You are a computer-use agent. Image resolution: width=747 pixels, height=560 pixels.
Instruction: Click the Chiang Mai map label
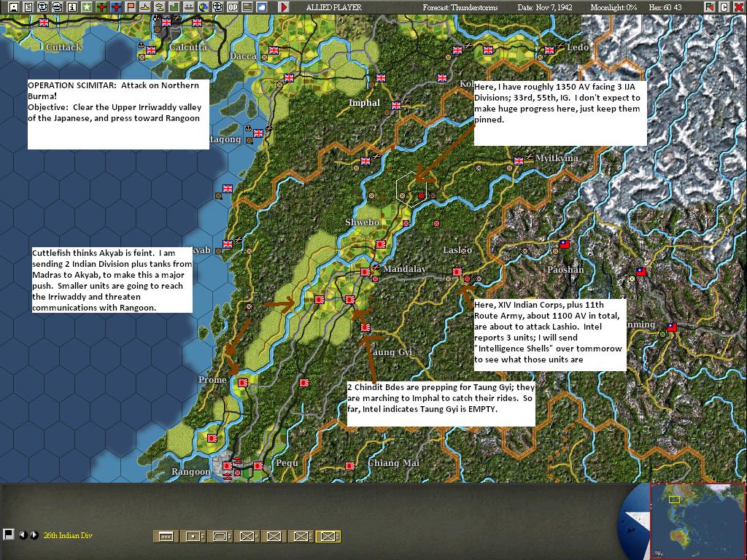pos(393,462)
